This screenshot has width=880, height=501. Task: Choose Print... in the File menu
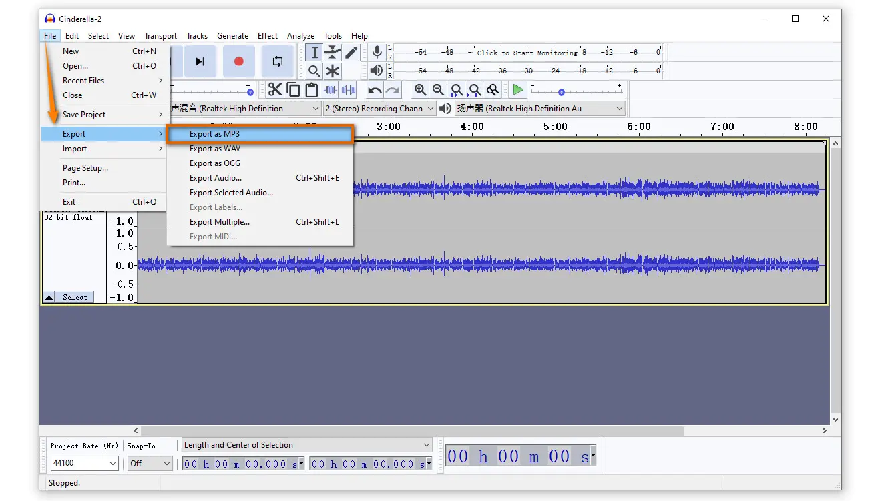(104, 183)
